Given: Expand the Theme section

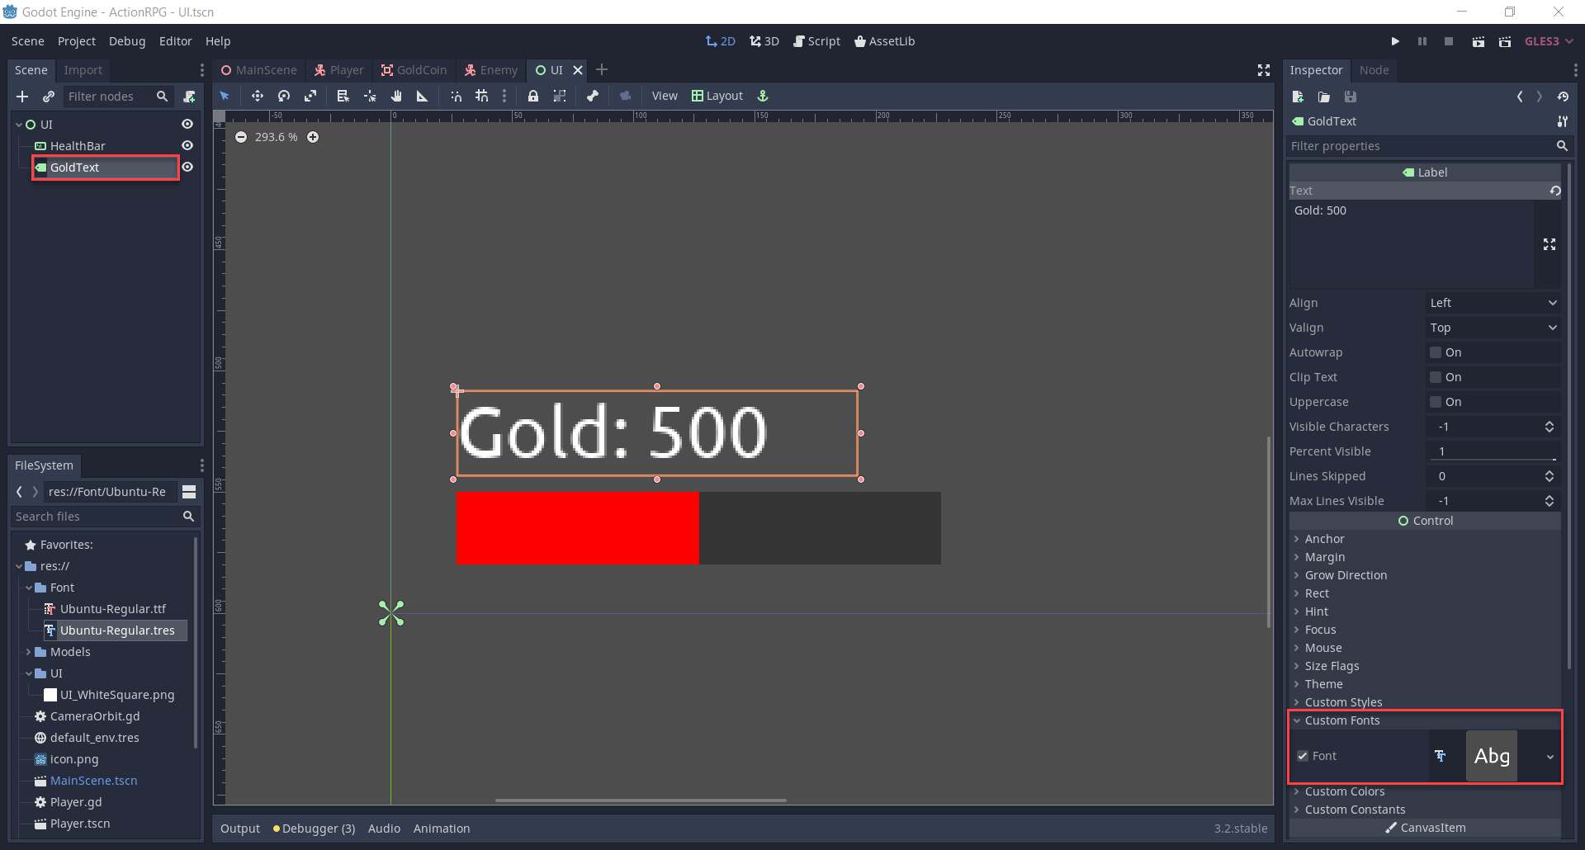Looking at the screenshot, I should point(1325,684).
